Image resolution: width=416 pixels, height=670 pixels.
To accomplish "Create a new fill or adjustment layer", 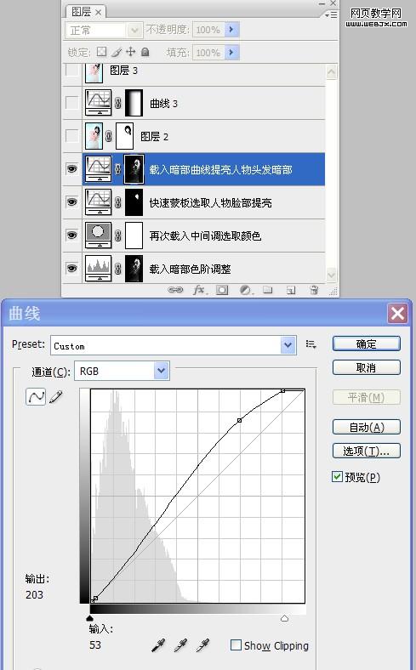I will click(245, 290).
